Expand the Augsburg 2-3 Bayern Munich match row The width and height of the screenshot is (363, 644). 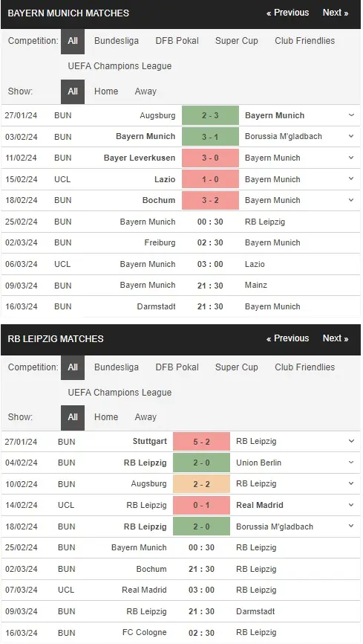[x=351, y=115]
